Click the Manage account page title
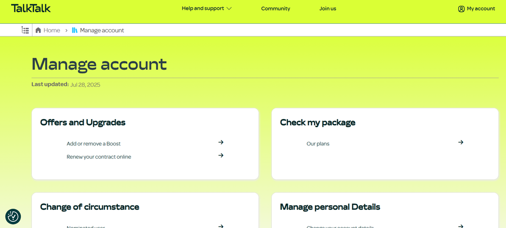The width and height of the screenshot is (506, 228). click(99, 64)
